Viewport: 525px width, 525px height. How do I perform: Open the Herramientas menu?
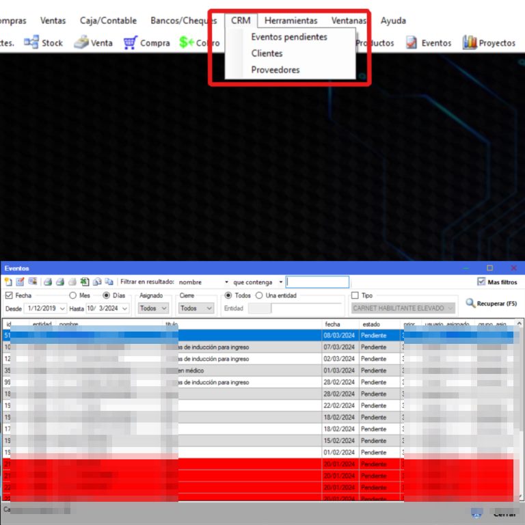(x=291, y=21)
